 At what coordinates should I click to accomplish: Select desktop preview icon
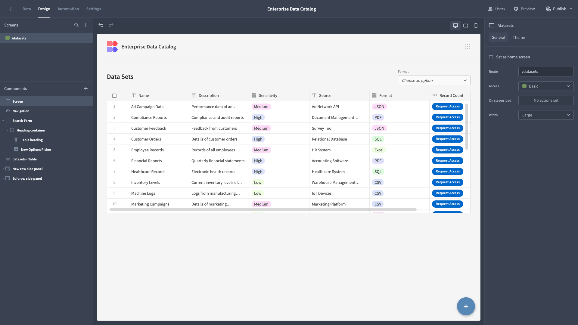click(x=455, y=26)
